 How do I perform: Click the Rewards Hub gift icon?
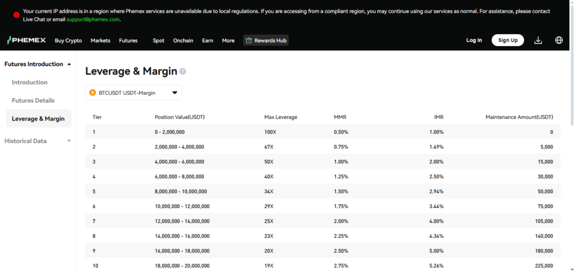coord(249,40)
